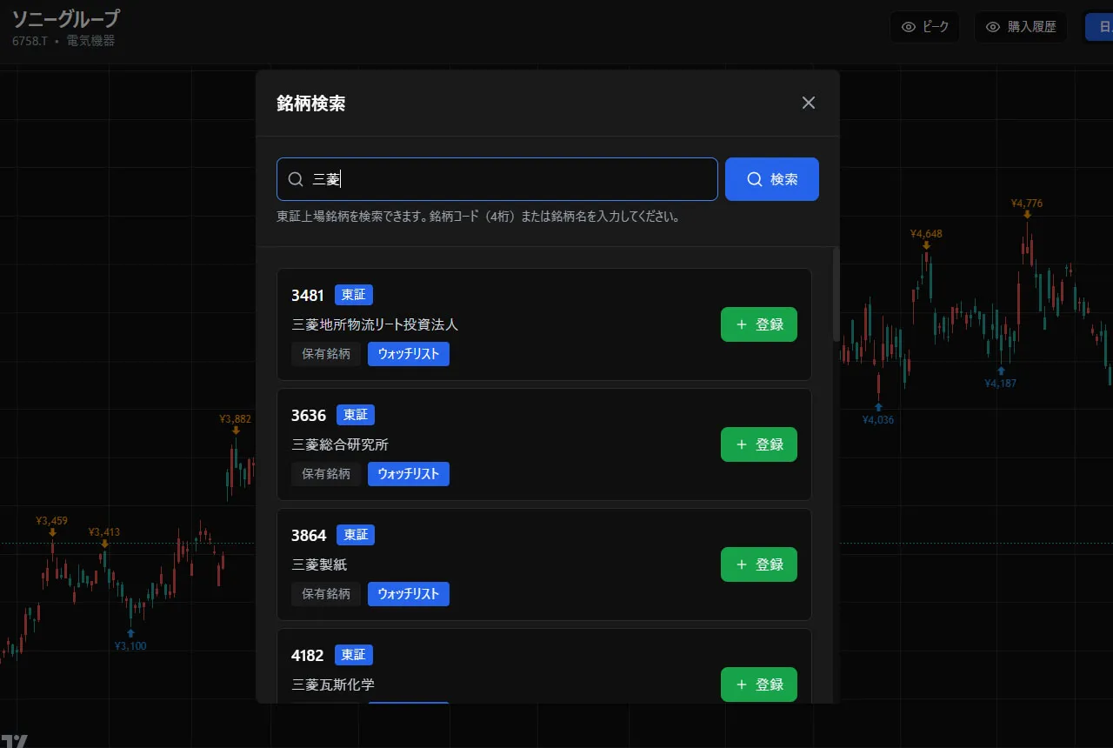Click the 東証 badge beside 3636
This screenshot has width=1113, height=748.
point(356,415)
